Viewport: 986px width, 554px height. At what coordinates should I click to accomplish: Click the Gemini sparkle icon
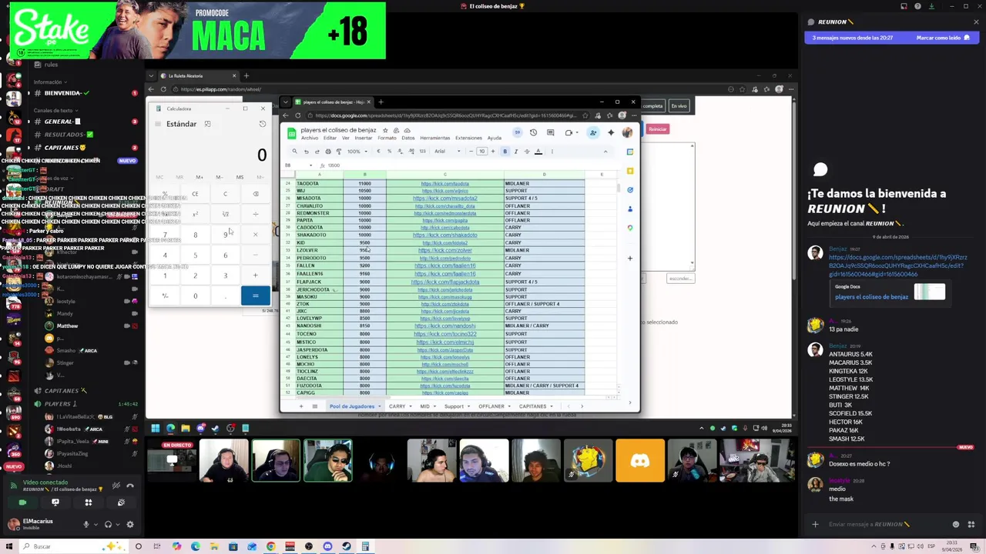pos(611,132)
